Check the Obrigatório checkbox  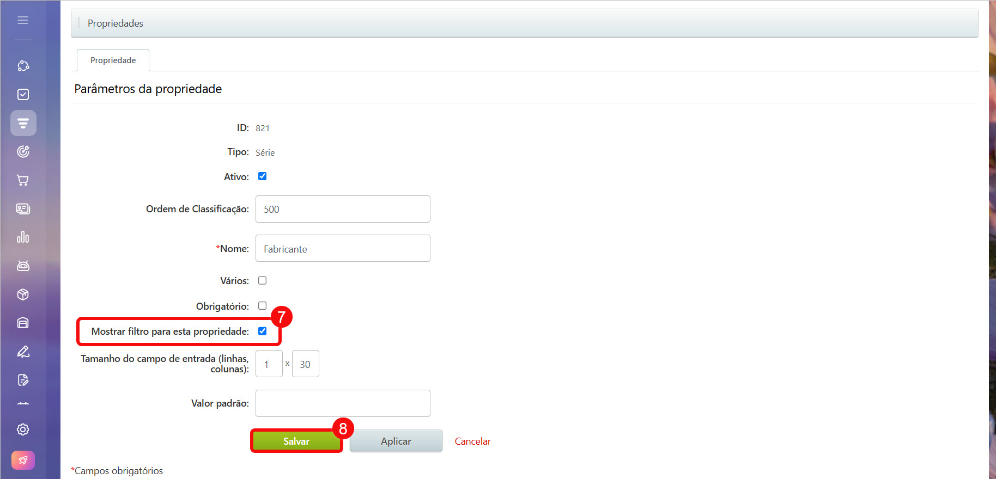tap(262, 306)
